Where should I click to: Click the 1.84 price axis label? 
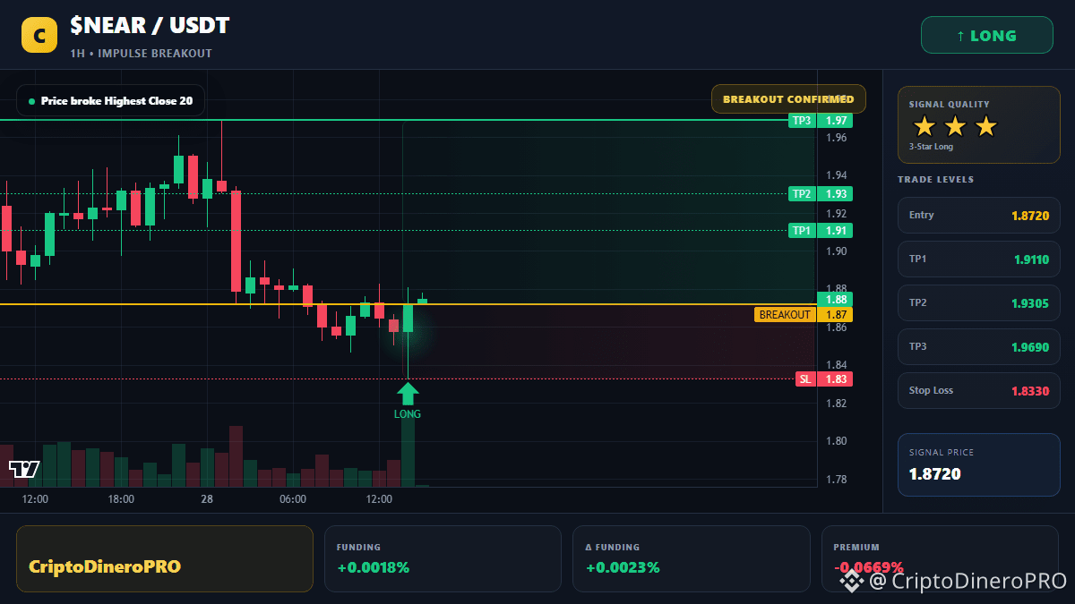(838, 365)
